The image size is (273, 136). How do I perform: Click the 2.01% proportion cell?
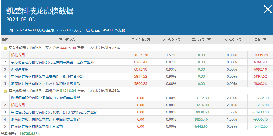tap(232, 105)
